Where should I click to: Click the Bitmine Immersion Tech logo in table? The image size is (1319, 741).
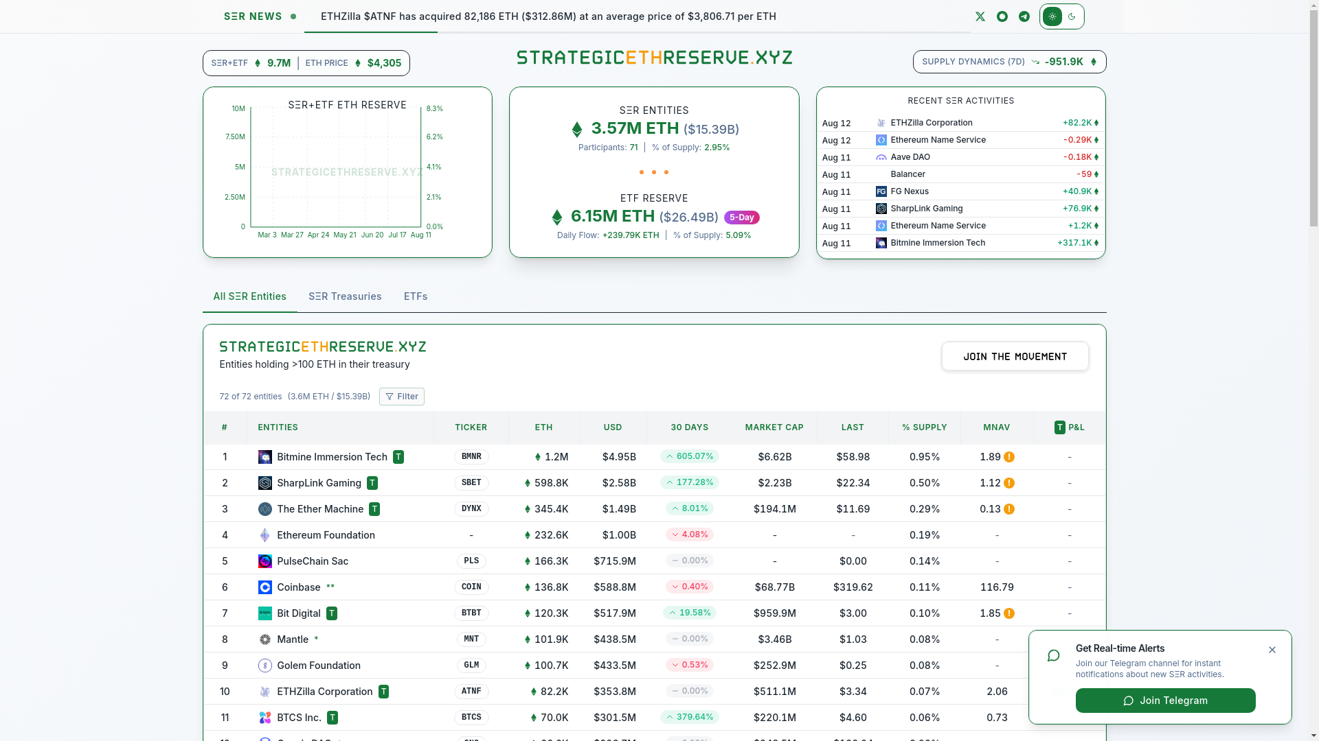click(264, 457)
